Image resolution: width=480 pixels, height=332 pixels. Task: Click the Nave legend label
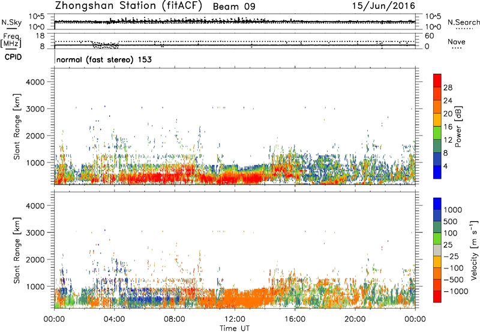click(x=457, y=41)
